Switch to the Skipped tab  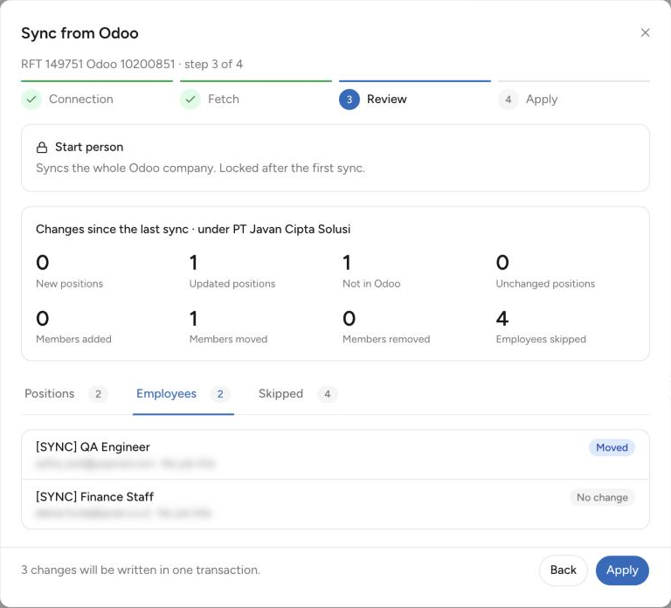tap(297, 394)
